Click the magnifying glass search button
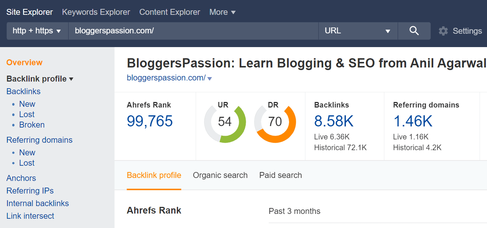This screenshot has width=487, height=228. tap(414, 31)
